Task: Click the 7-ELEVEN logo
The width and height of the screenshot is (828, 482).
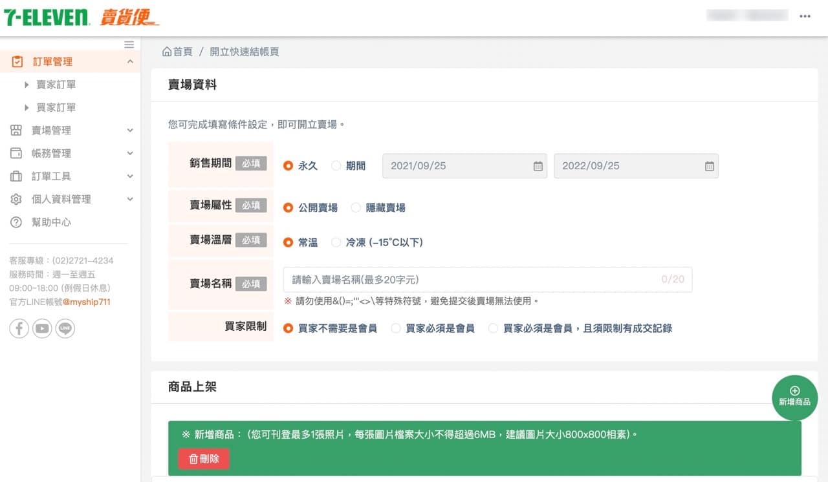Action: (x=47, y=17)
